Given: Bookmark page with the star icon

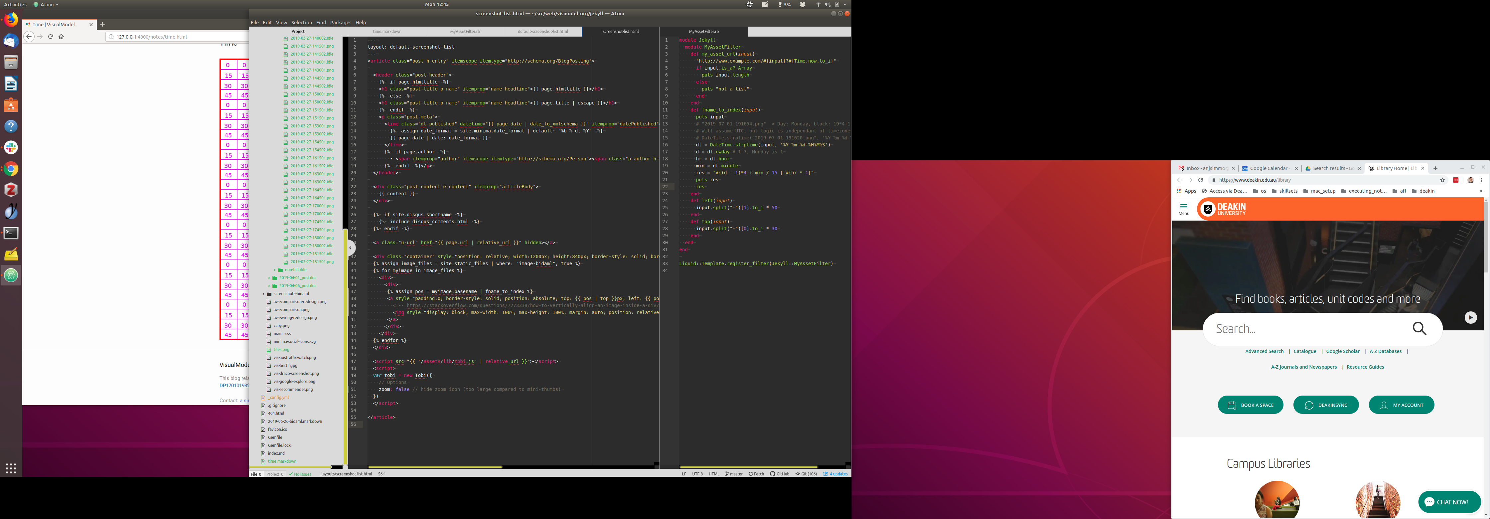Looking at the screenshot, I should tap(1442, 180).
